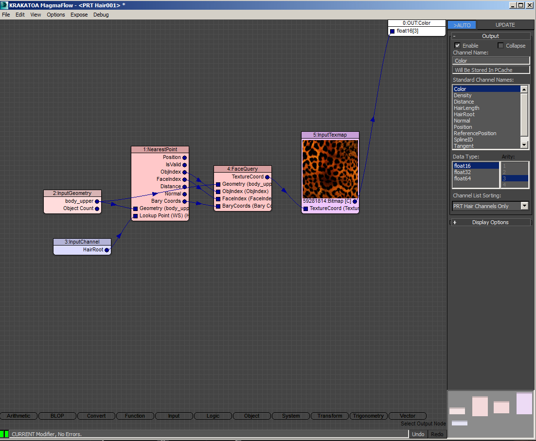The height and width of the screenshot is (441, 536).
Task: Enable the Collapse checkbox
Action: tap(501, 46)
